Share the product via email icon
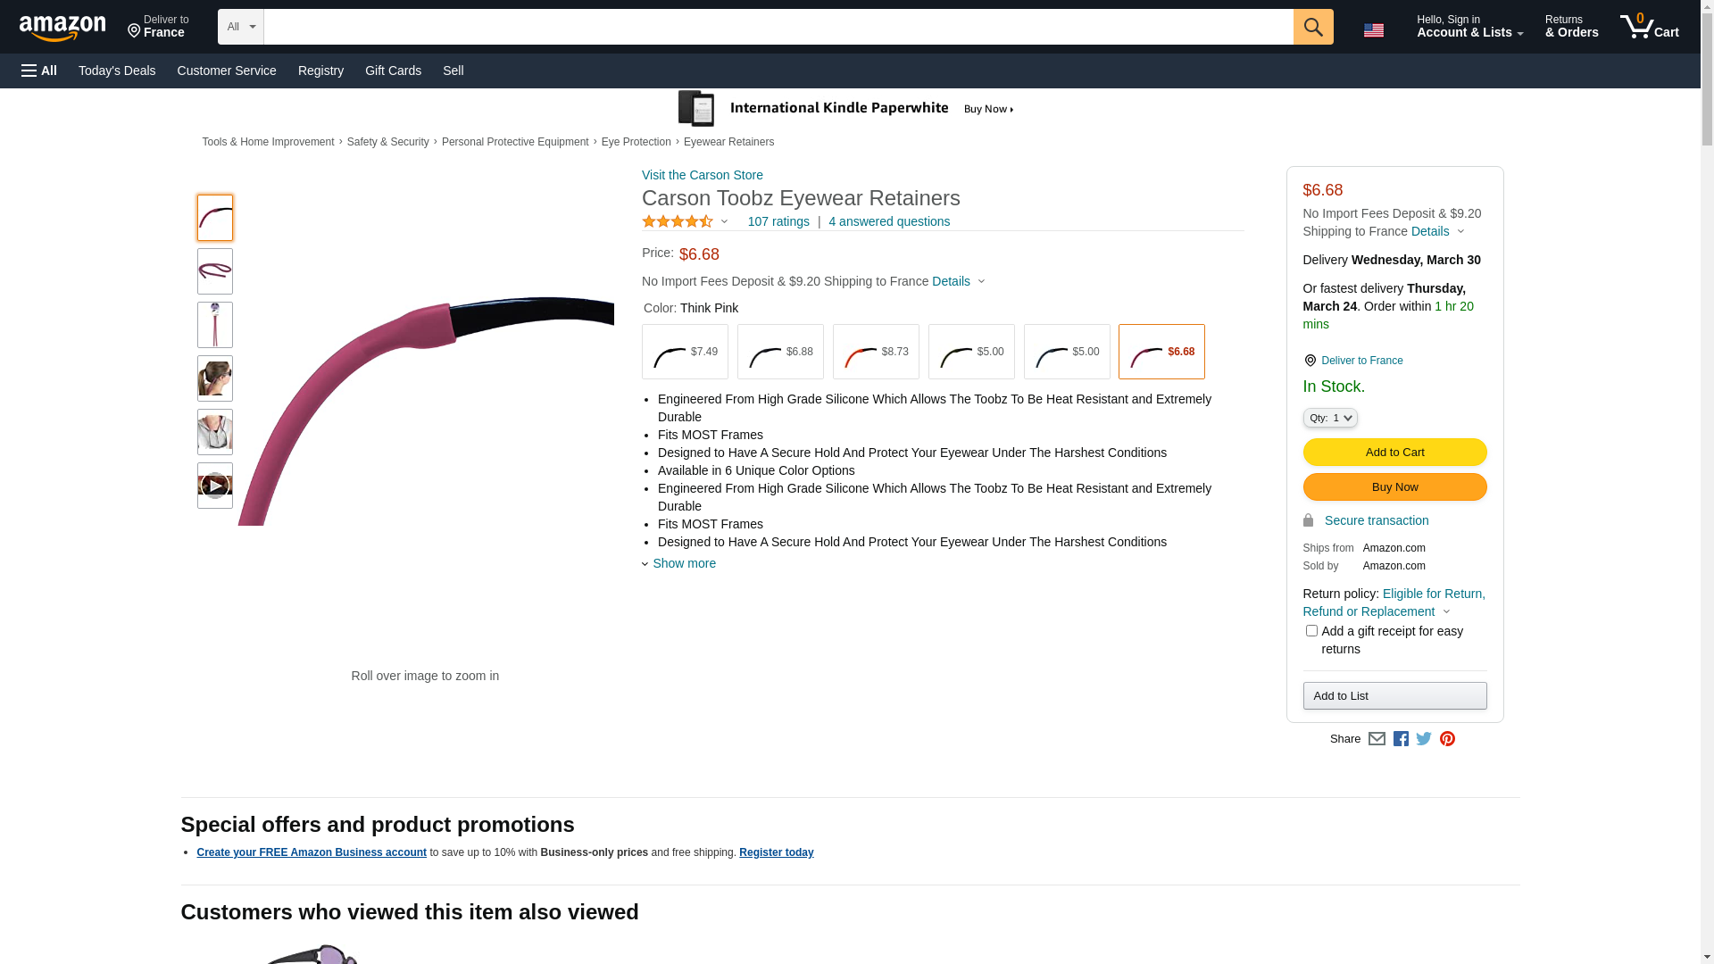 [x=1377, y=739]
